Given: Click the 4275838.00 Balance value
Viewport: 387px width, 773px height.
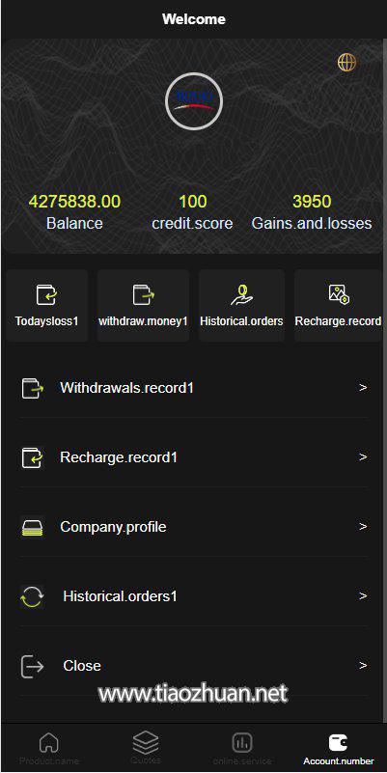Looking at the screenshot, I should pos(74,202).
